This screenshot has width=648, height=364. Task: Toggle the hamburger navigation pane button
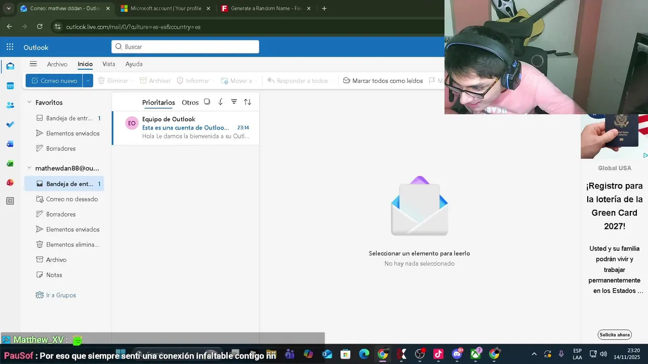tap(33, 64)
